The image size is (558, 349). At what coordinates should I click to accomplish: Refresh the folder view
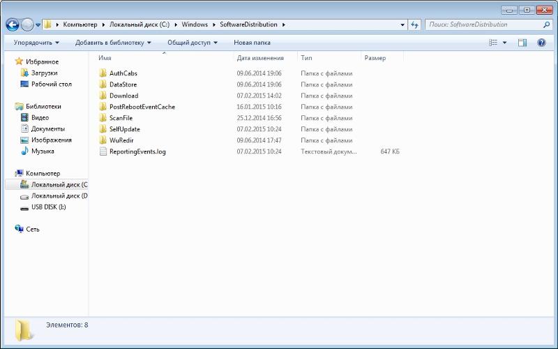(x=414, y=24)
